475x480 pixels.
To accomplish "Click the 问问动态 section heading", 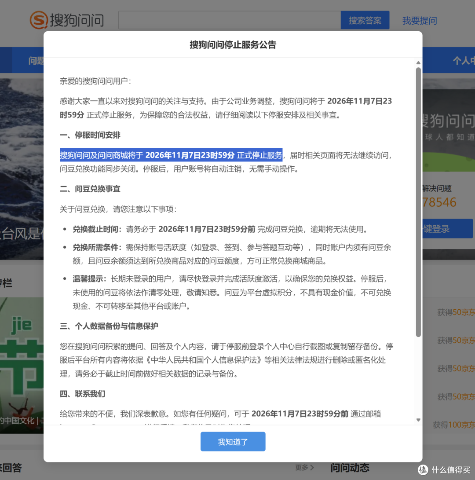I will (350, 467).
